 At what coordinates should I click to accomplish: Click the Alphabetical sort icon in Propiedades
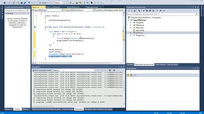tap(131, 75)
